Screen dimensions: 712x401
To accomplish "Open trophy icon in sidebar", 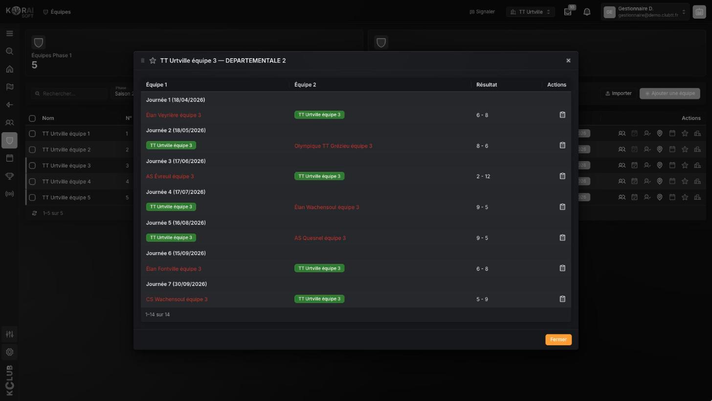I will point(9,176).
